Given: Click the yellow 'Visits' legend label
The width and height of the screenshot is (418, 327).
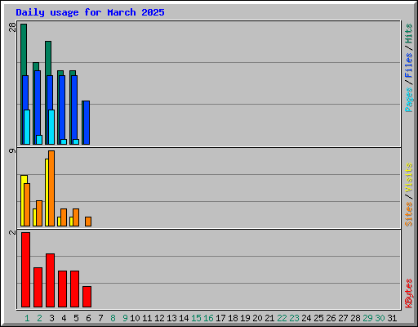Looking at the screenshot, I should pyautogui.click(x=409, y=177).
